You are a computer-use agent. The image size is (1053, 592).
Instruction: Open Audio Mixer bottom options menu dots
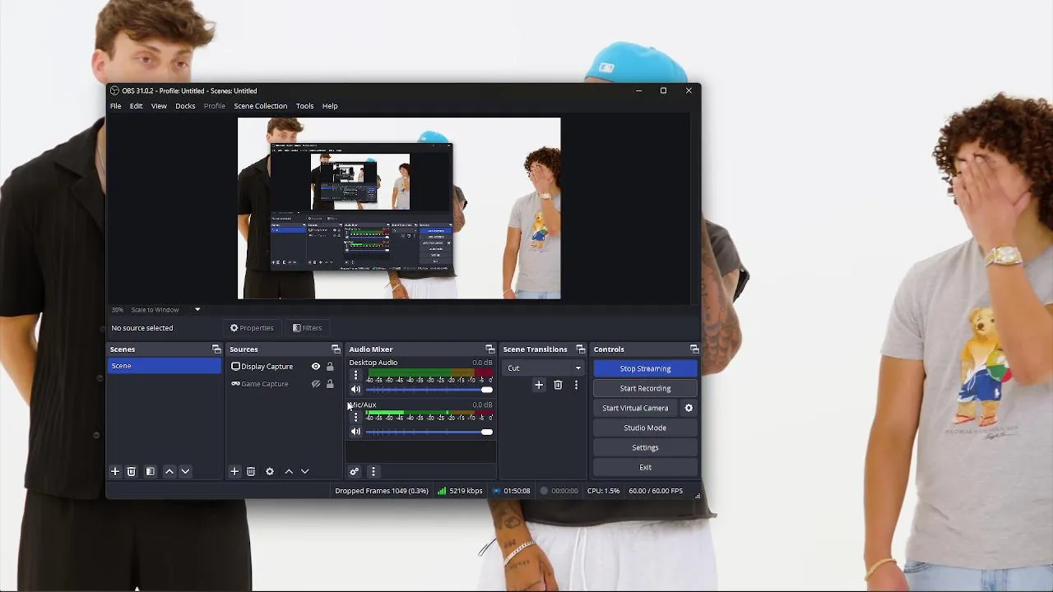click(x=373, y=471)
